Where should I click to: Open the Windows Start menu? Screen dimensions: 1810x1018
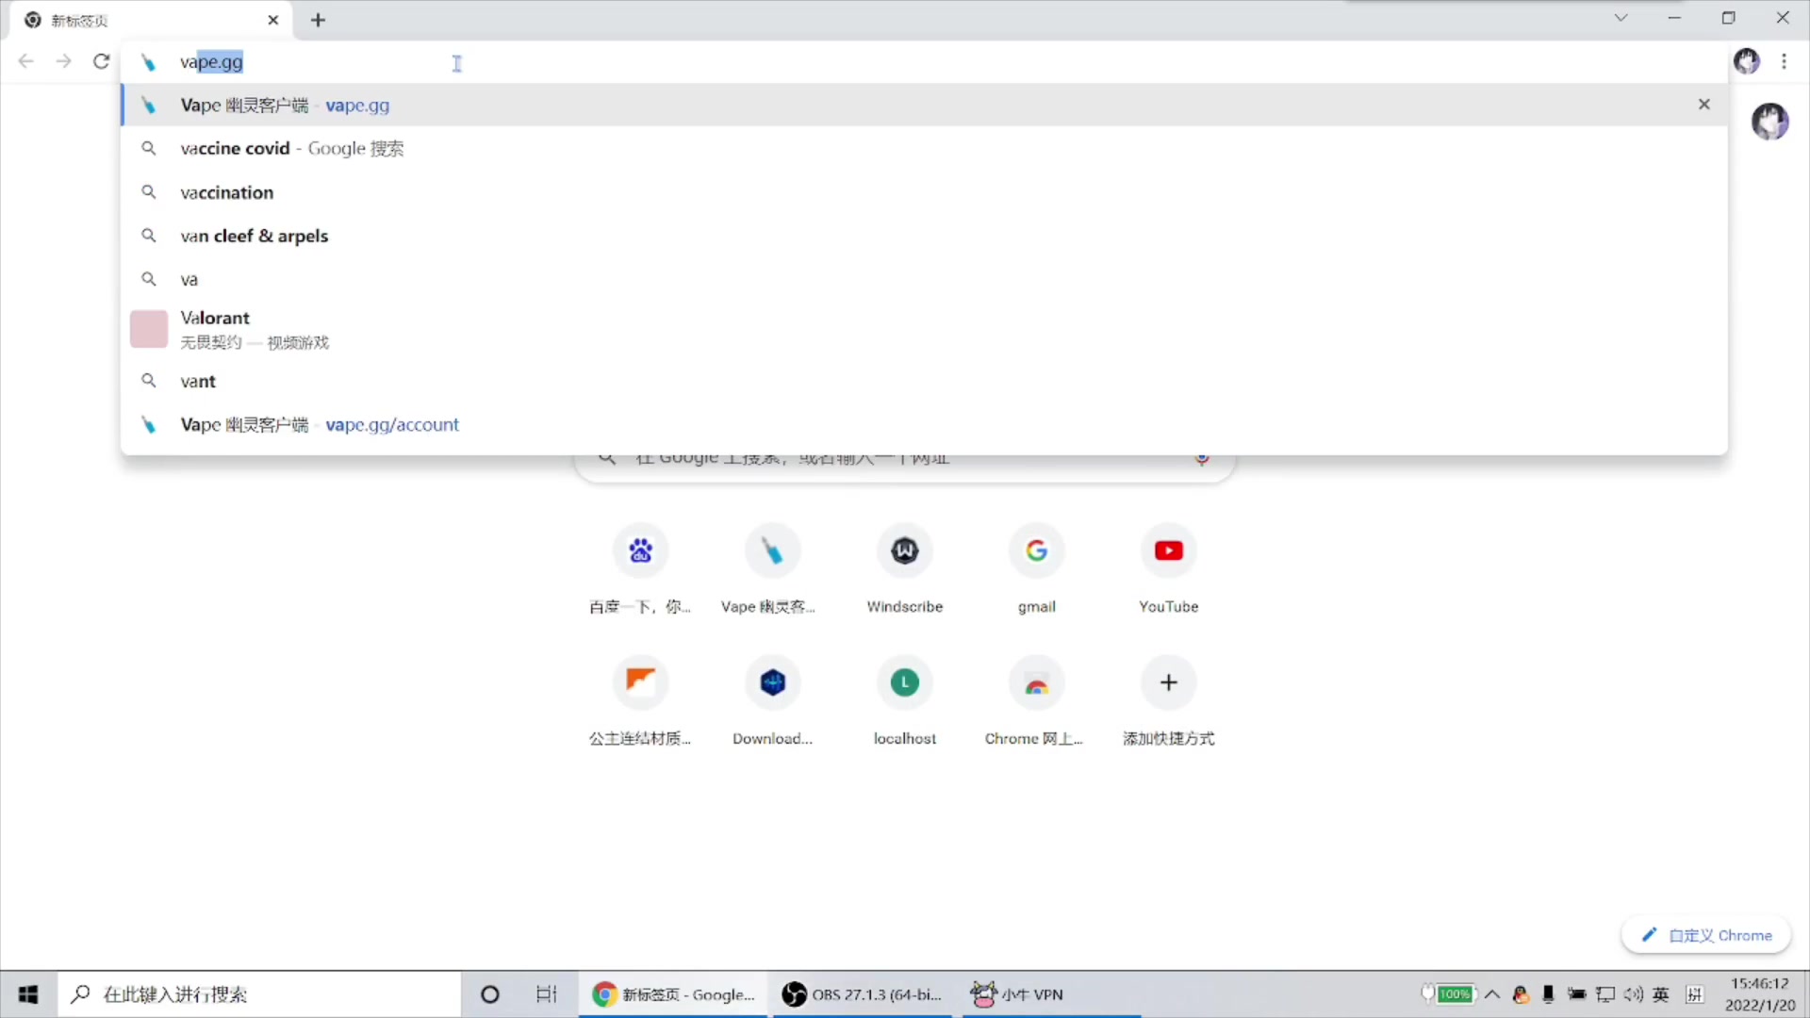[x=28, y=994]
